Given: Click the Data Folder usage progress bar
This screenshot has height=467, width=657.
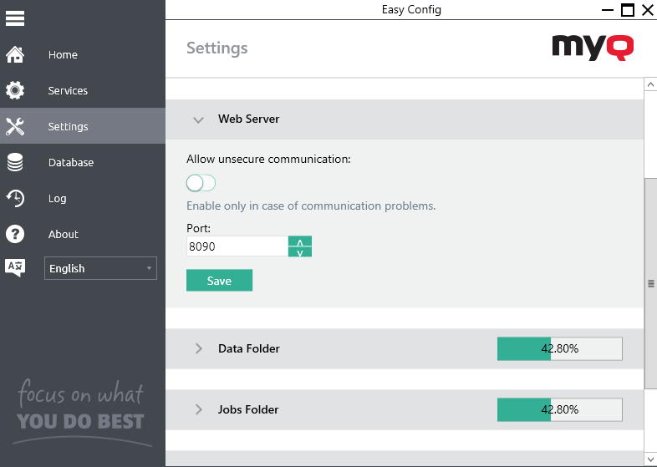Looking at the screenshot, I should pos(559,349).
